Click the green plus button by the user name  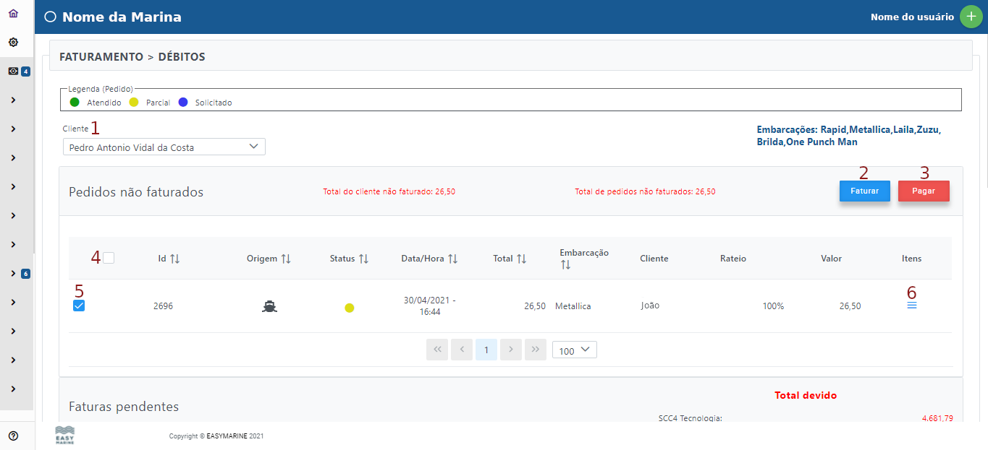point(971,17)
